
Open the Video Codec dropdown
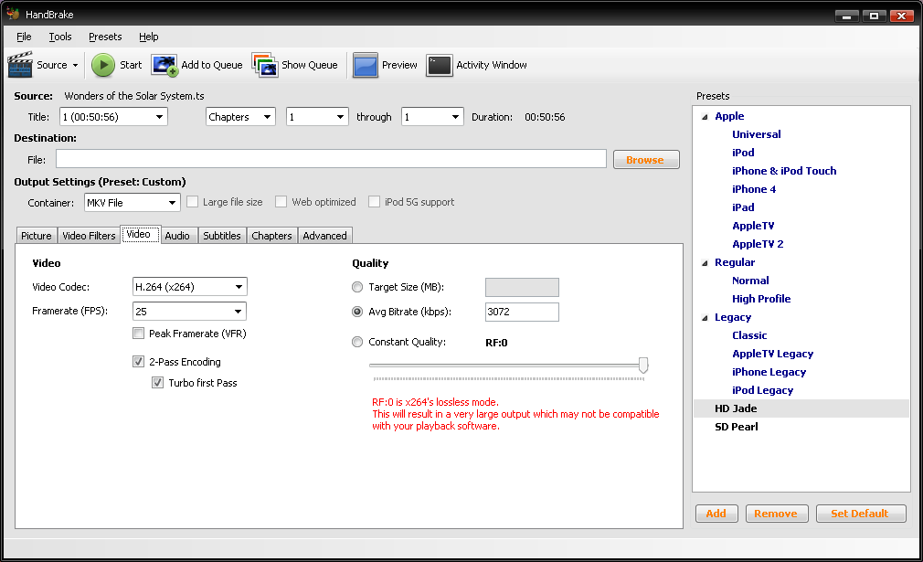coord(189,287)
